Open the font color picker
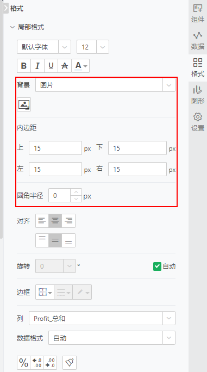 pos(80,66)
